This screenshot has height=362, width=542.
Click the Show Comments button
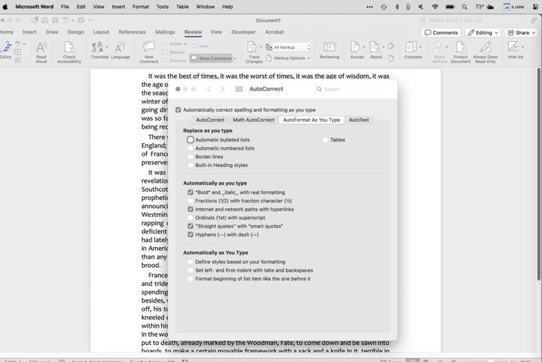tap(211, 58)
